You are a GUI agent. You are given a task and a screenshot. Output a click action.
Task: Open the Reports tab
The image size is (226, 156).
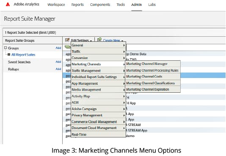(77, 5)
